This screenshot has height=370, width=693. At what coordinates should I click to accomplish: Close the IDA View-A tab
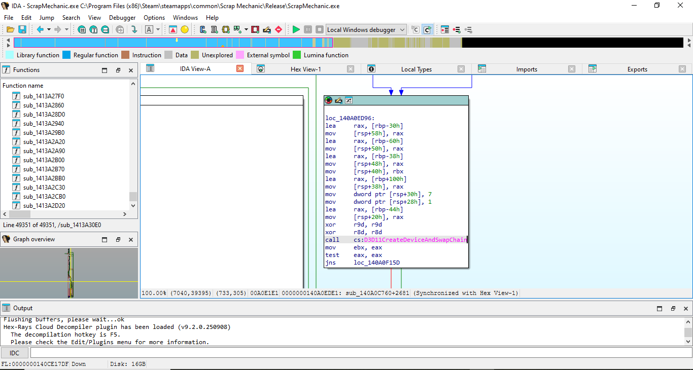pos(240,68)
